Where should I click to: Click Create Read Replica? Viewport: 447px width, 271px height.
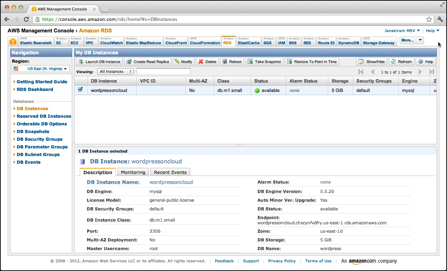148,62
